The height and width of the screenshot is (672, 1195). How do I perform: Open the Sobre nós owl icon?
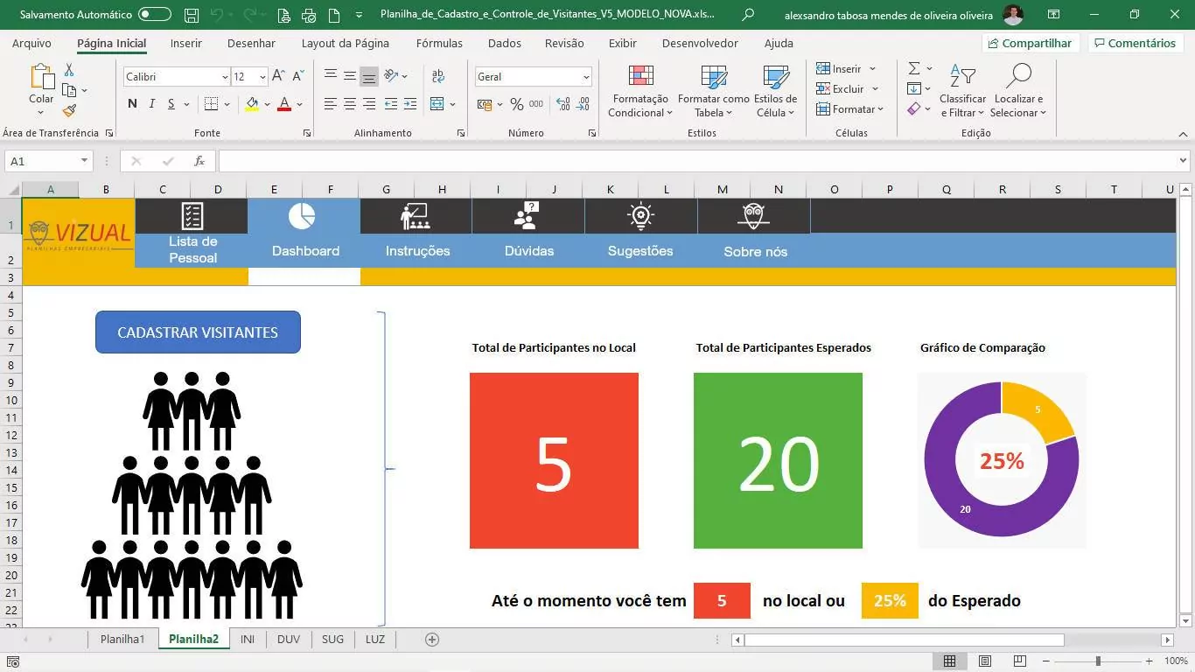754,216
